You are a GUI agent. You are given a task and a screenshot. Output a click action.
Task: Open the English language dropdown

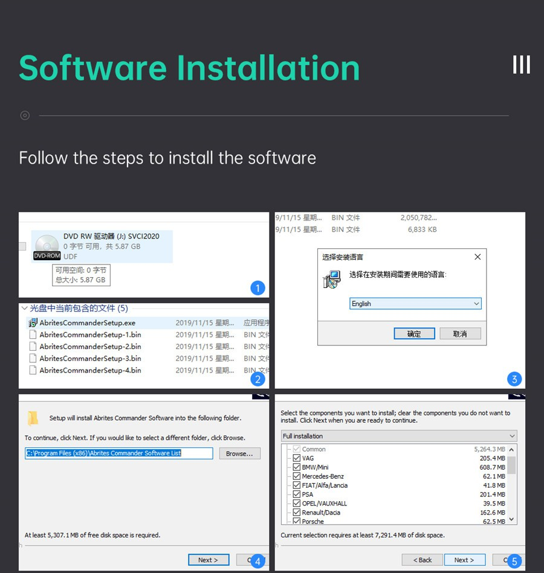click(415, 304)
